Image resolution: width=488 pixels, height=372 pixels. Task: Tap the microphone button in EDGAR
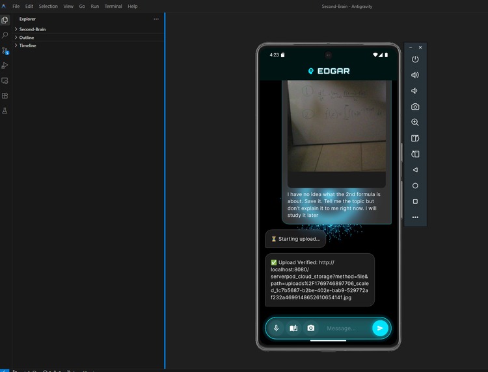click(x=277, y=329)
